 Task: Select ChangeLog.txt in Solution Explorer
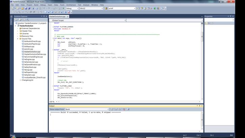(27, 80)
